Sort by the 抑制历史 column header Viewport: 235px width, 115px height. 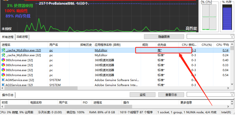point(81,45)
